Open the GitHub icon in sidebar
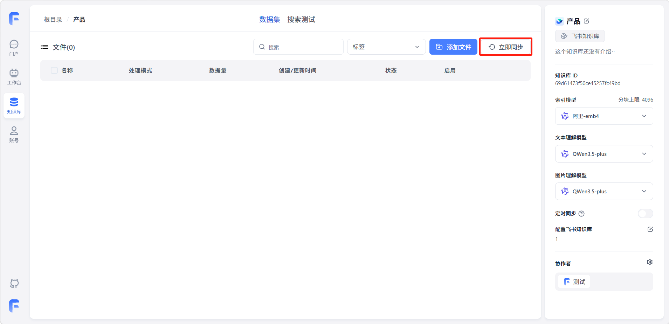 click(x=14, y=283)
